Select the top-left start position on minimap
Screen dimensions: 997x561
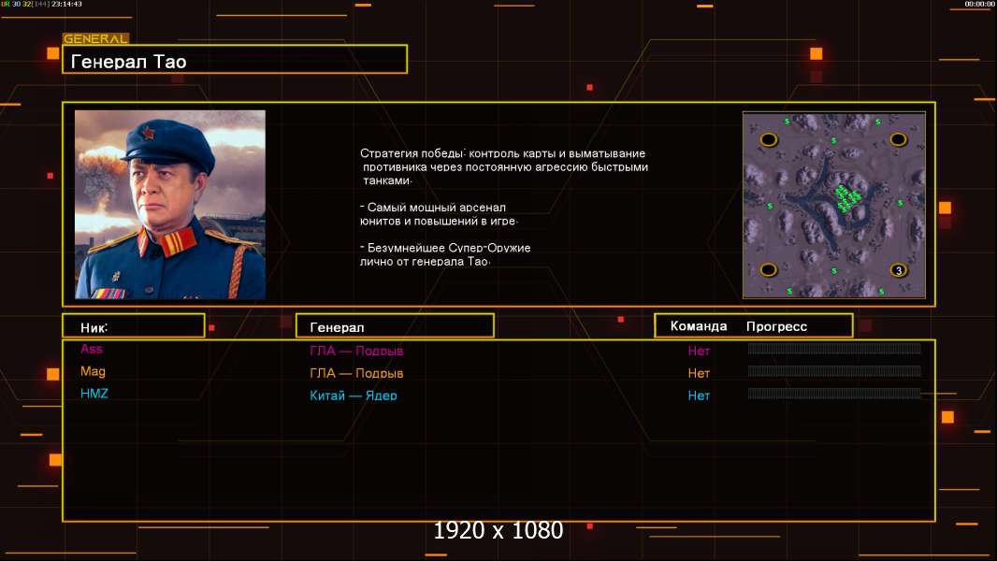click(769, 139)
